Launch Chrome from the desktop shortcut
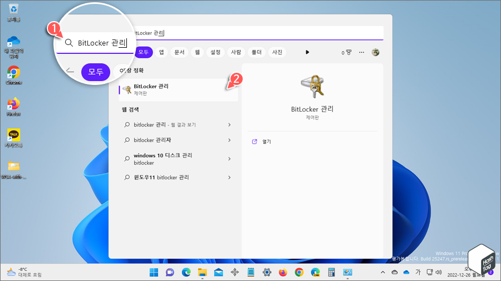501x281 pixels. pyautogui.click(x=13, y=75)
